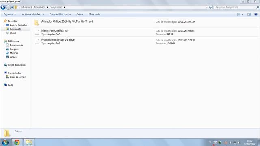The height and width of the screenshot is (146, 260).
Task: Create a folder with Nova pasta
Action: [94, 14]
